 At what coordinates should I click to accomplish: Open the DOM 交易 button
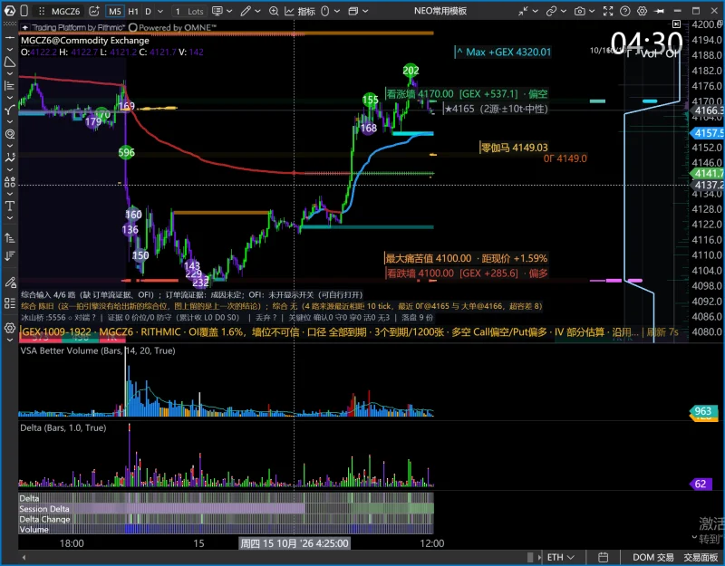click(652, 557)
